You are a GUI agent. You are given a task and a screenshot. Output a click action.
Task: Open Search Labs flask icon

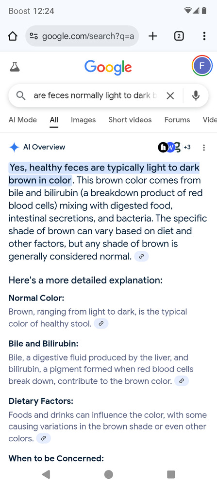click(x=15, y=66)
